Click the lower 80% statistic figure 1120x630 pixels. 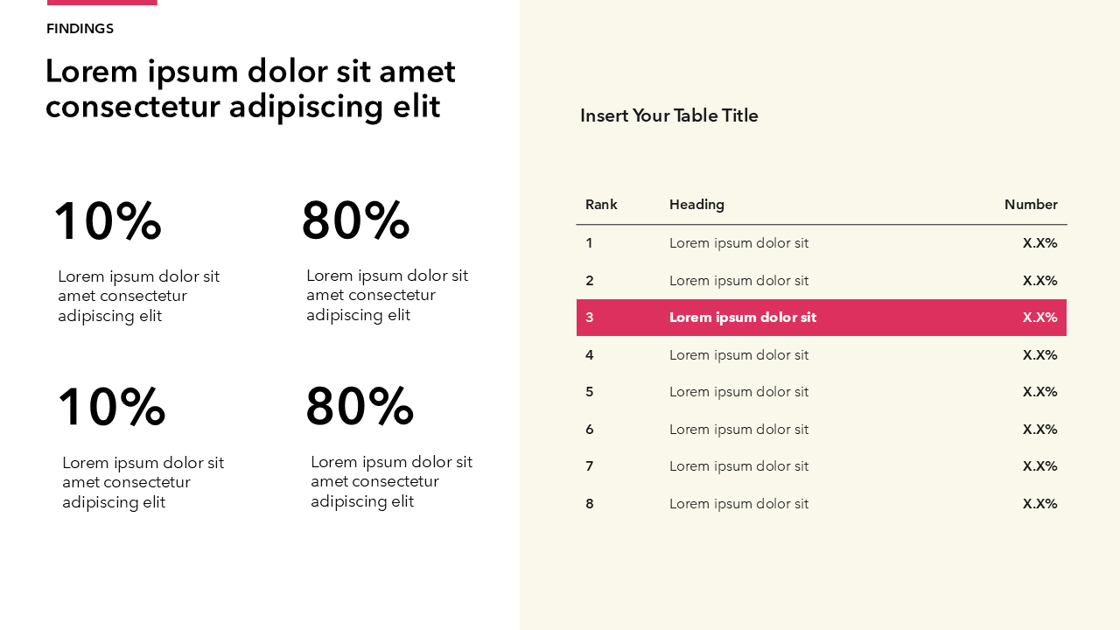(x=360, y=407)
